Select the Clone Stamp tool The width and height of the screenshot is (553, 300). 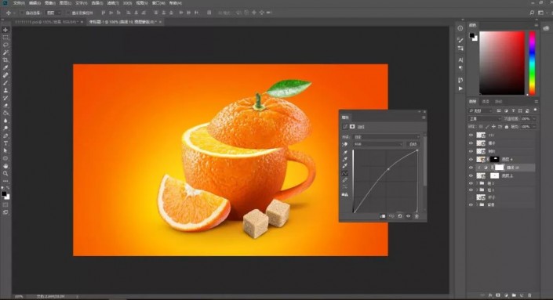(5, 90)
